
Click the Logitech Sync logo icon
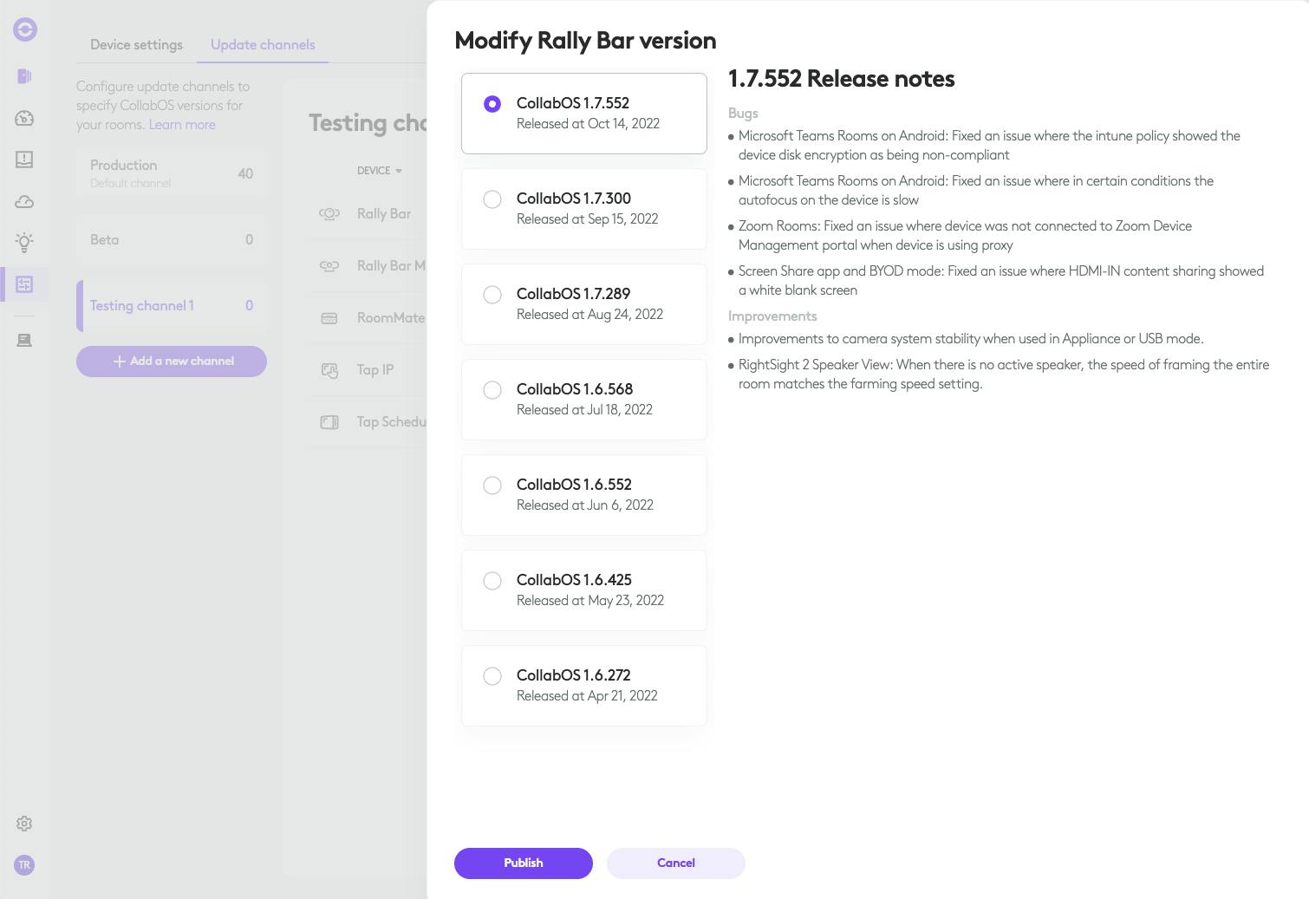(25, 29)
